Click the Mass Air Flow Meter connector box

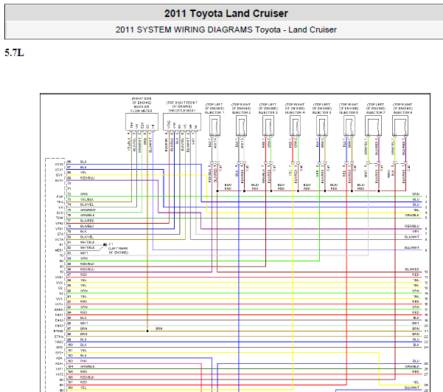click(142, 122)
